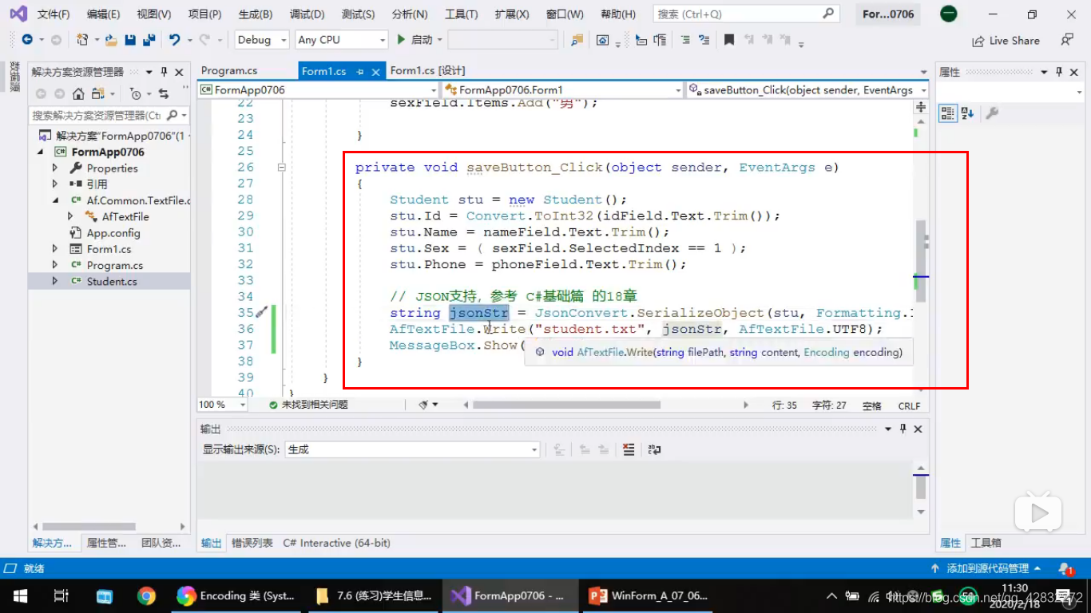Comment out selected lines toolbar icon
This screenshot has height=613, width=1091.
[x=685, y=40]
